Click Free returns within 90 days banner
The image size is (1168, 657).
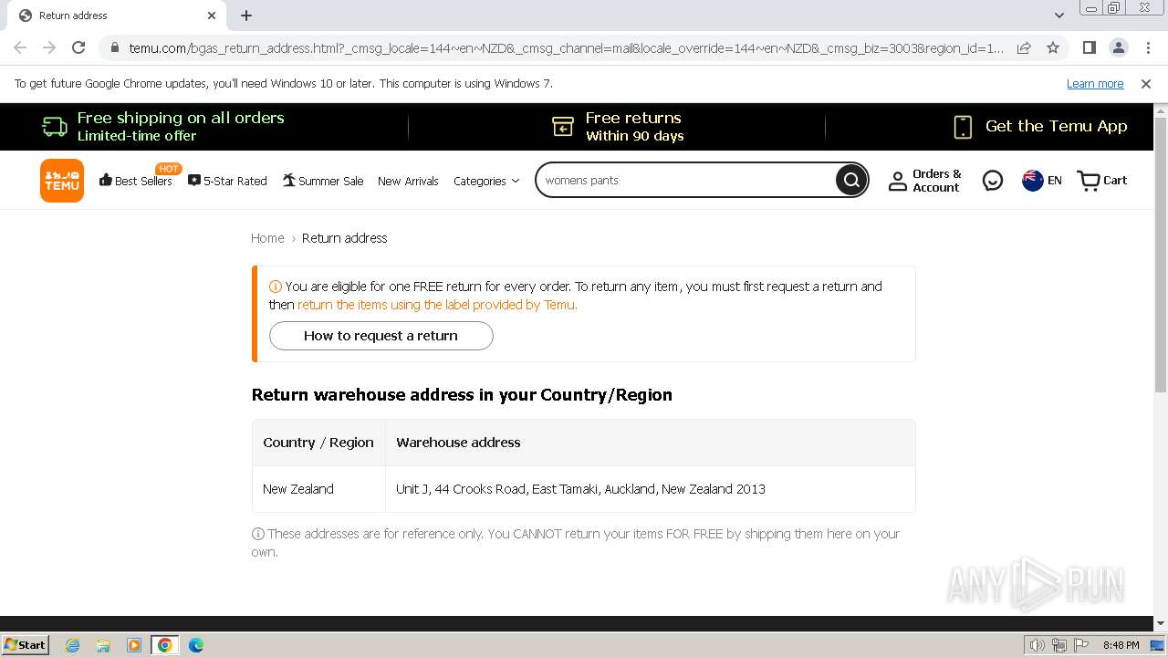pyautogui.click(x=618, y=126)
